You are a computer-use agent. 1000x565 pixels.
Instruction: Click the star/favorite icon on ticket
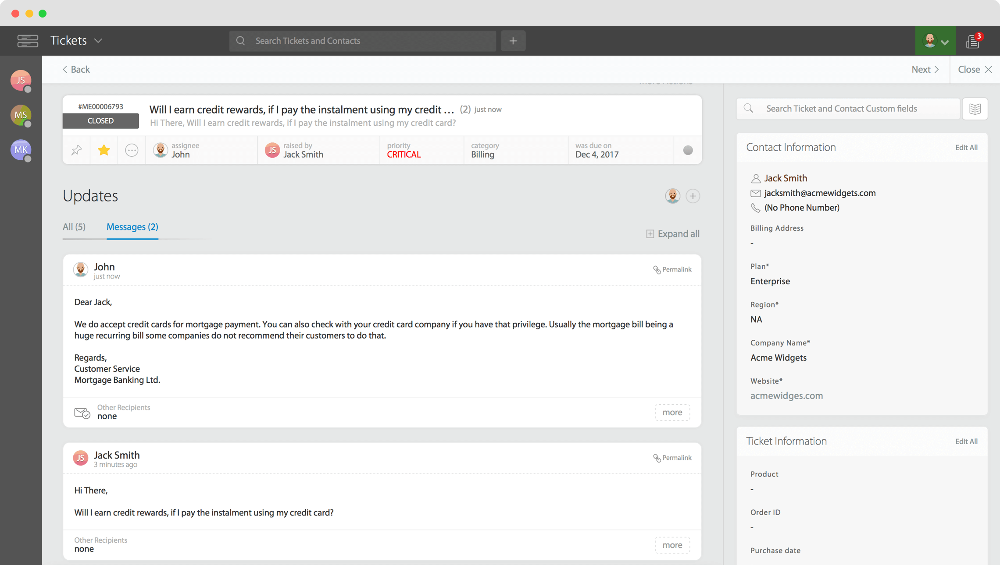[x=104, y=149]
